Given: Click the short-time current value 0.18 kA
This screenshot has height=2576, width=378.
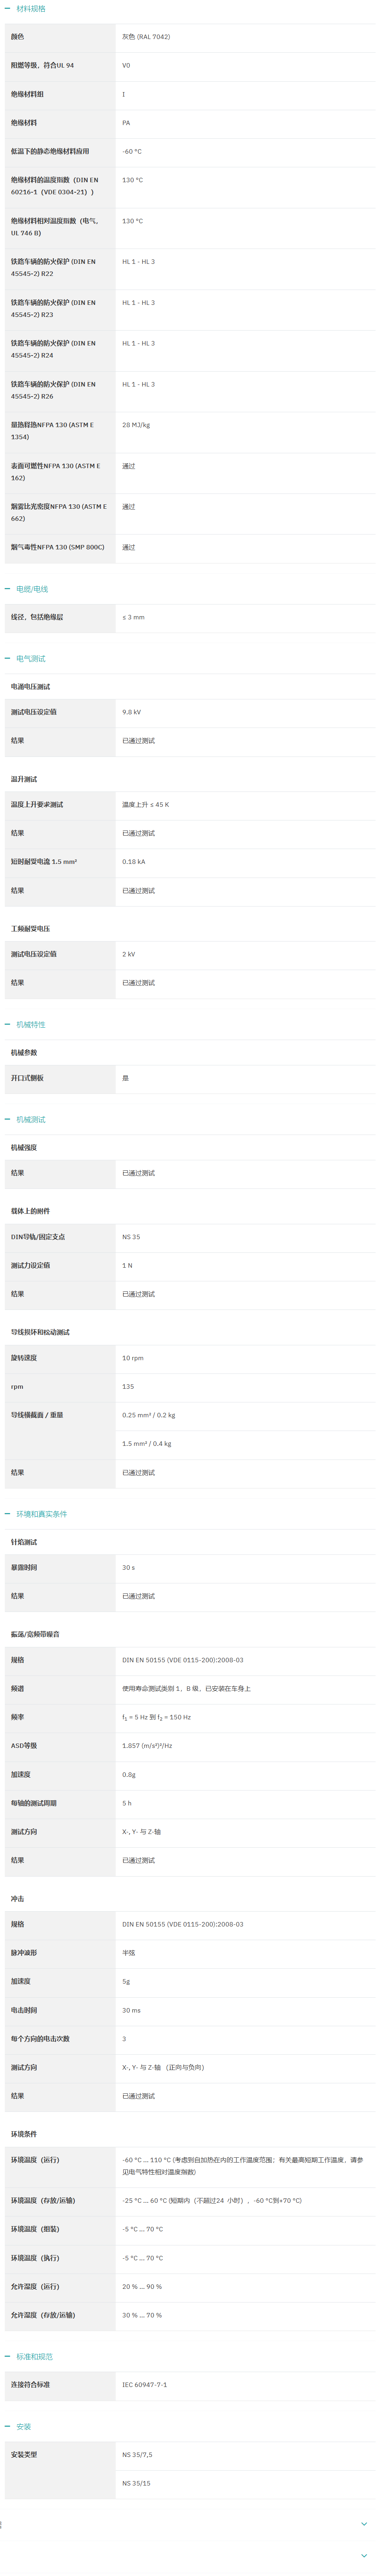Looking at the screenshot, I should pos(134,861).
